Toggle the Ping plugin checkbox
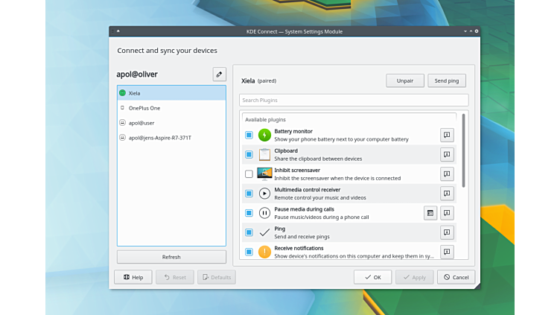Screen dimensions: 560x315 (249, 232)
